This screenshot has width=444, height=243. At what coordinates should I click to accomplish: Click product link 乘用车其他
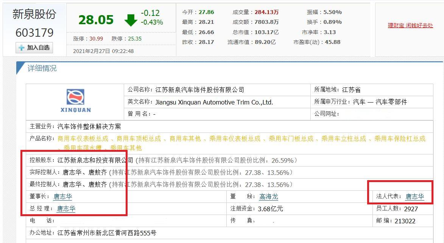click(x=126, y=148)
